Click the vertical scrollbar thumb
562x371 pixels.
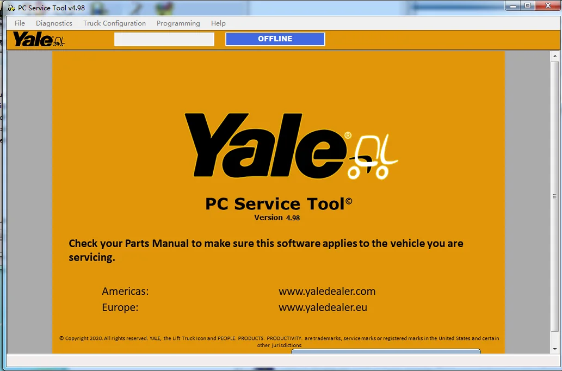point(555,196)
